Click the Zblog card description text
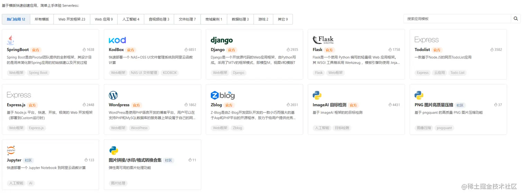The image size is (523, 196). (253, 115)
